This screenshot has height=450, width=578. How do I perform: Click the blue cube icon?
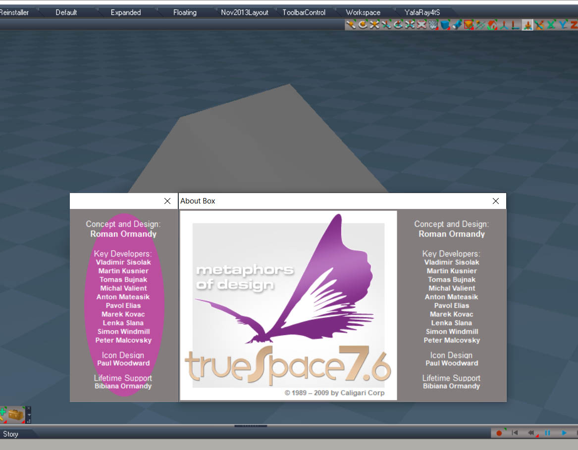(445, 25)
